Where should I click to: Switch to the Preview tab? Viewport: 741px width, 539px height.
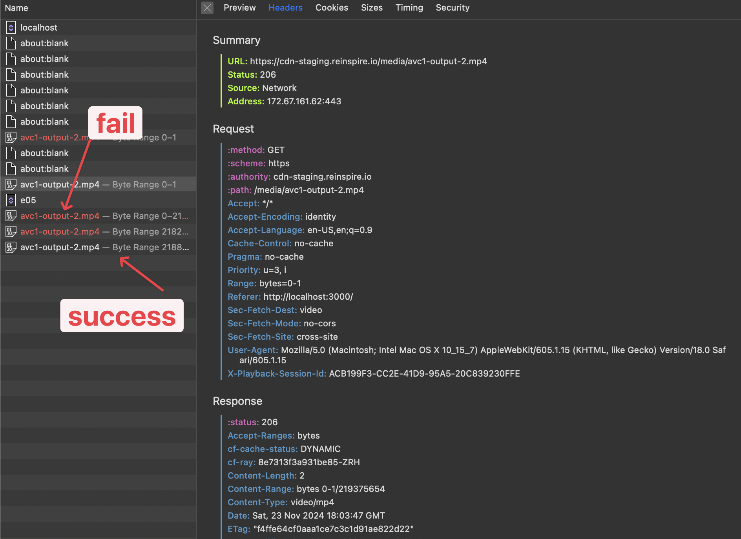(x=239, y=7)
